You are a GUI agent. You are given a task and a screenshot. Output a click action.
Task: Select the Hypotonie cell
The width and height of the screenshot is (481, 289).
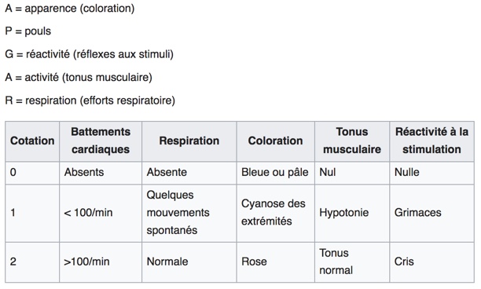pyautogui.click(x=352, y=213)
